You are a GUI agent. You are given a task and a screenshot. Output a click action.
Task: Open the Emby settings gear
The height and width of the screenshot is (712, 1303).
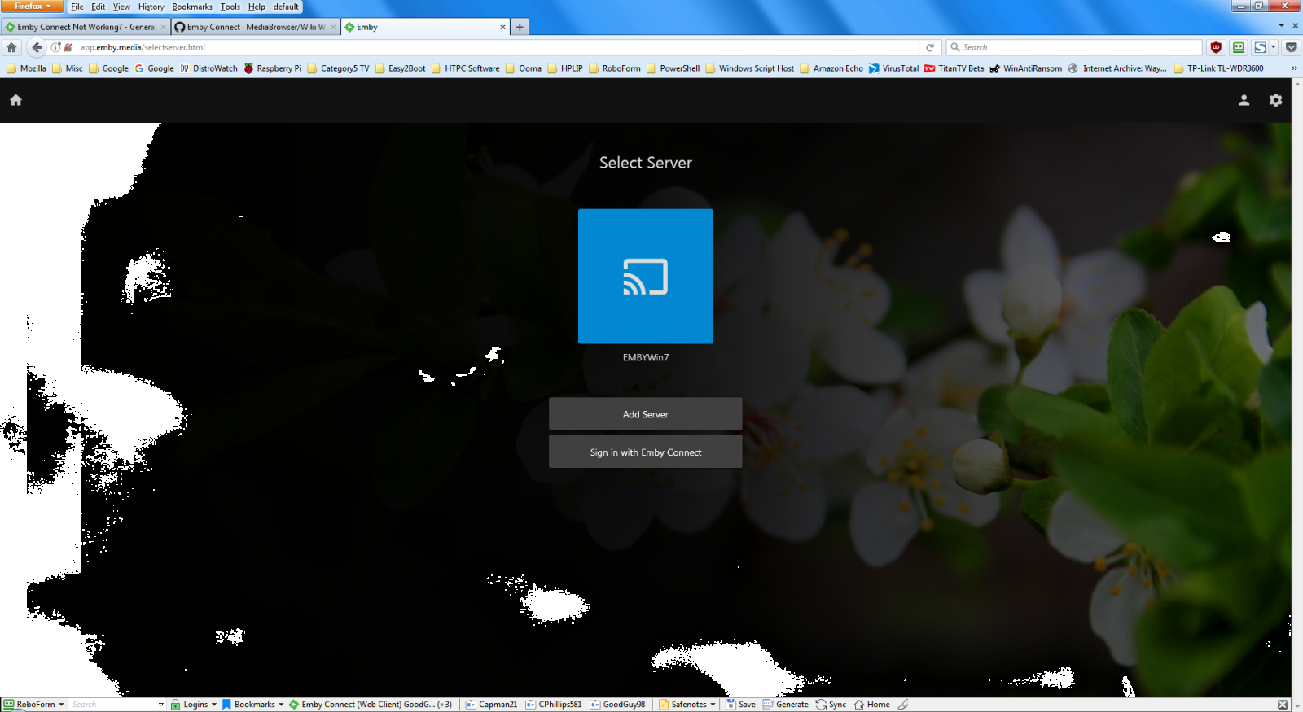coord(1275,100)
